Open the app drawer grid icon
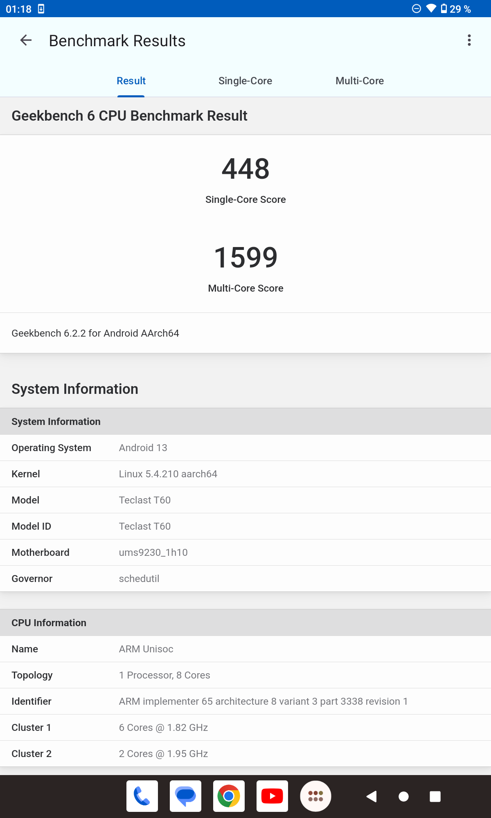 pyautogui.click(x=315, y=796)
